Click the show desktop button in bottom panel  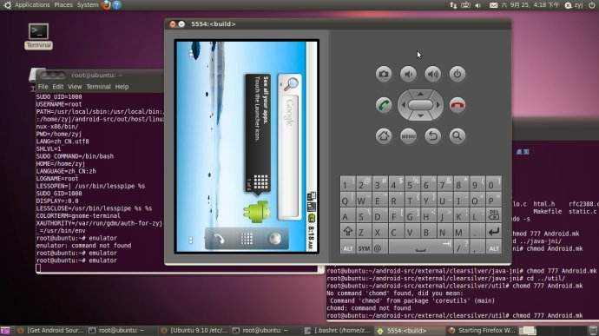pos(4,331)
